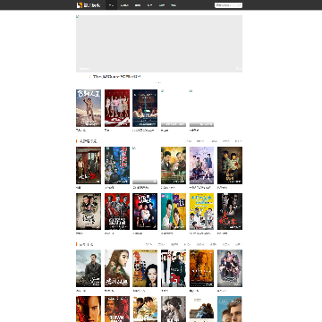Open the dark blue night-scene couple poster
This screenshot has width=322, height=322.
click(145, 108)
